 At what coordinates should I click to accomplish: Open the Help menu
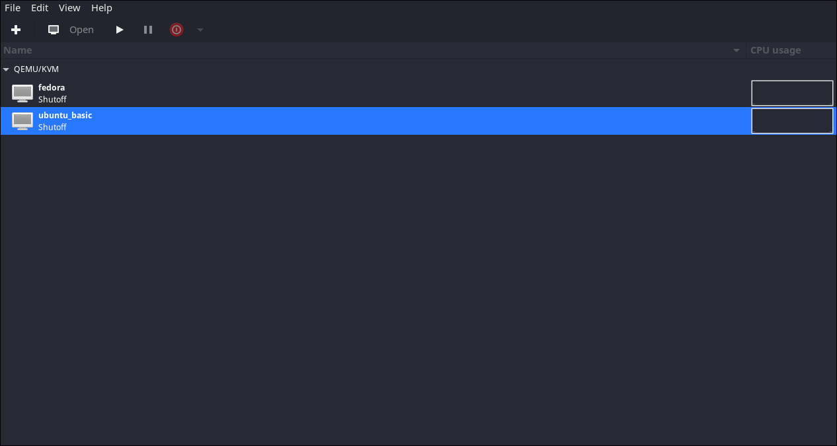coord(102,8)
